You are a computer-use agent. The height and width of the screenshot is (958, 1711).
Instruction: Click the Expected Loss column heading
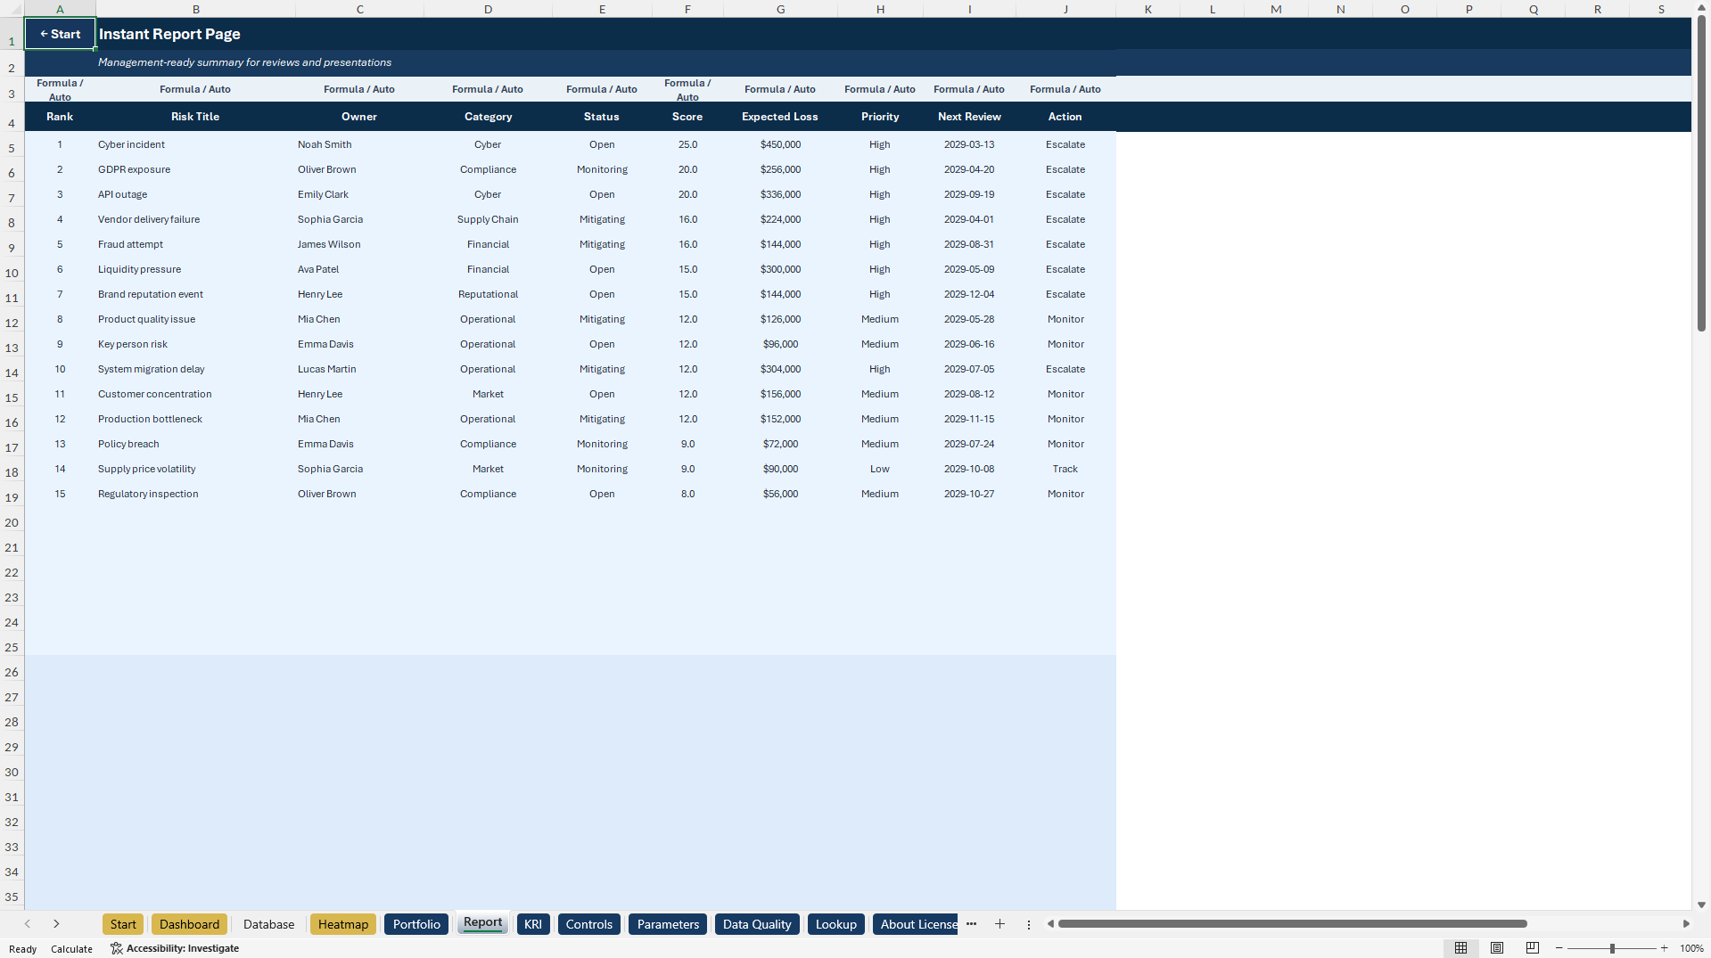pos(779,117)
